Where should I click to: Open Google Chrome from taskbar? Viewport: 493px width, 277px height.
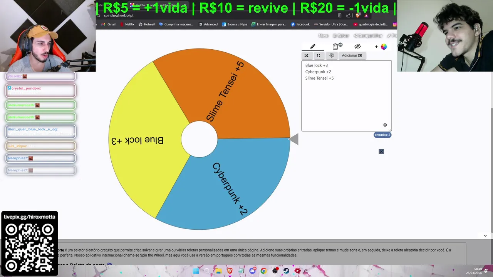coord(263,271)
